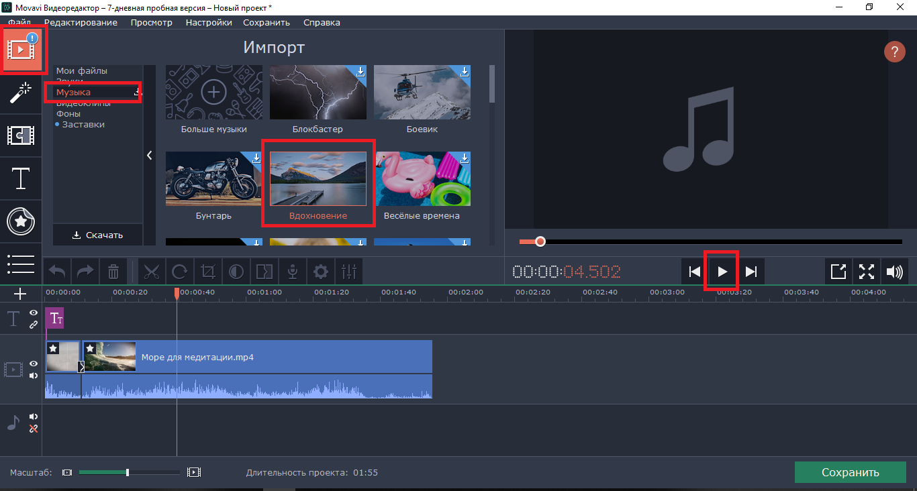Image resolution: width=917 pixels, height=491 pixels.
Task: Collapse the import categories panel arrow
Action: tap(149, 156)
